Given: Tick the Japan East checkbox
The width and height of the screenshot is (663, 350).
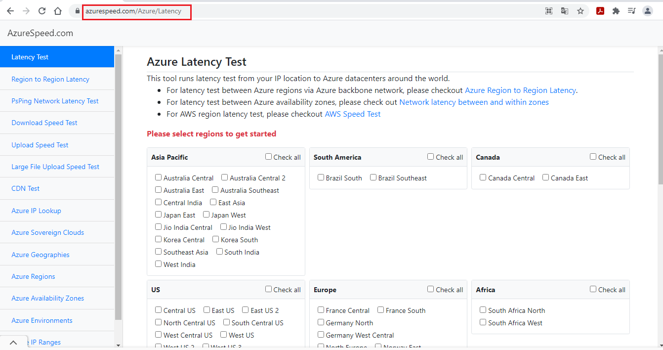Looking at the screenshot, I should point(158,215).
